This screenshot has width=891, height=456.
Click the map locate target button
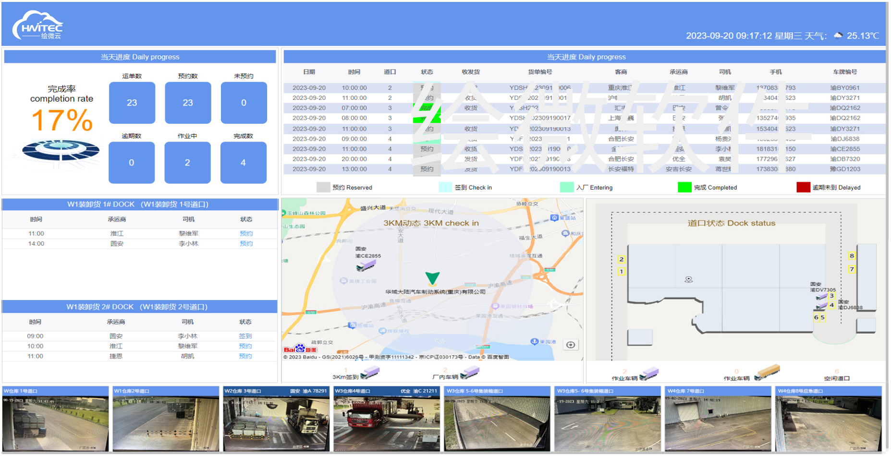pos(570,345)
